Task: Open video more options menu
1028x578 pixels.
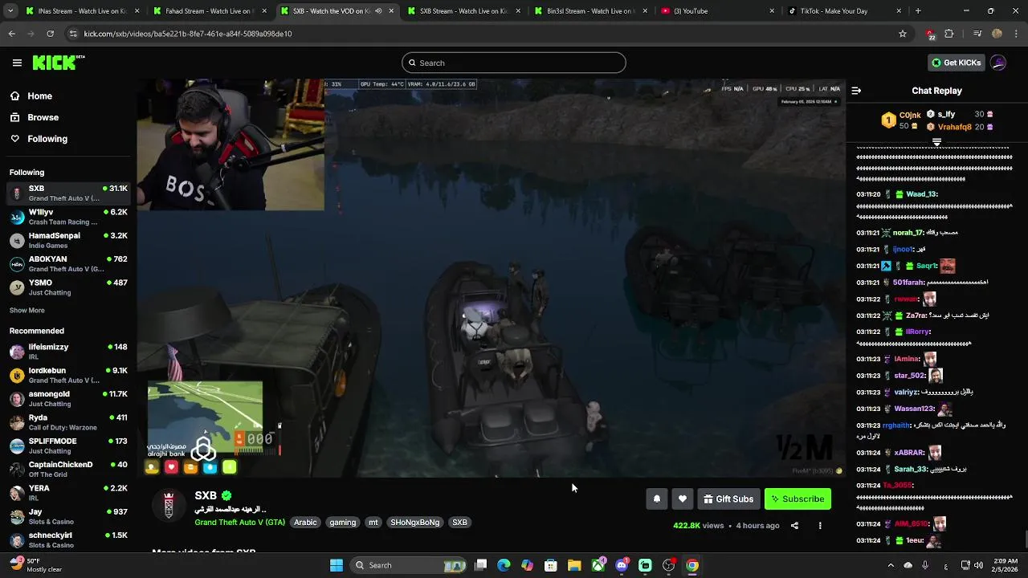Action: click(820, 526)
